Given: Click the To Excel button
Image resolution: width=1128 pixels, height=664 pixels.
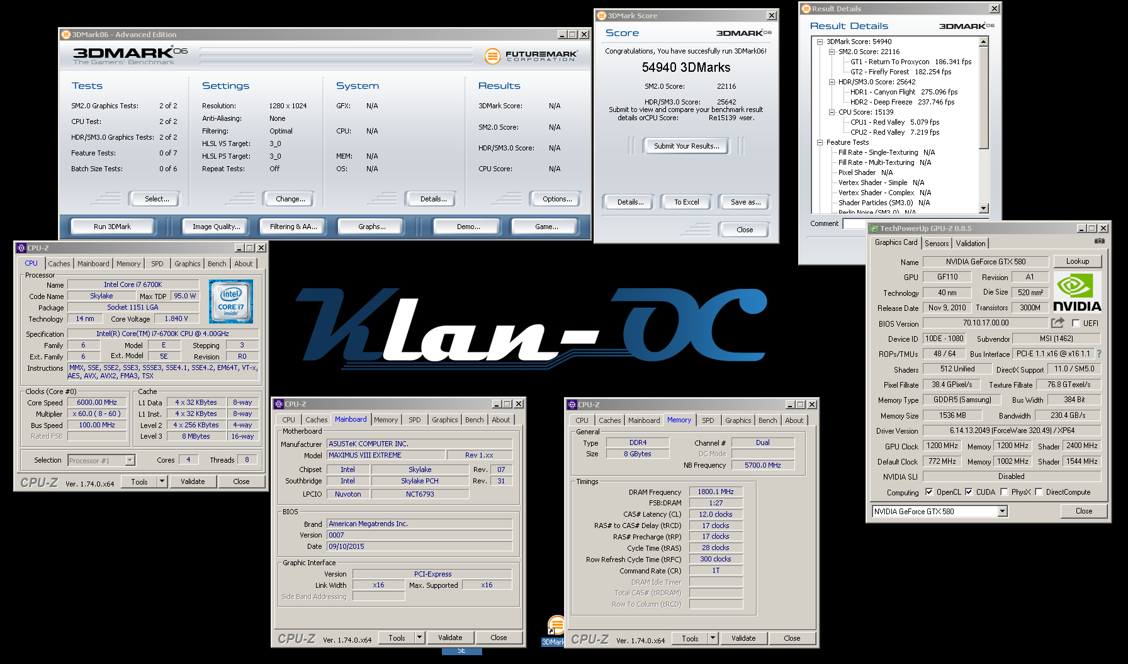Looking at the screenshot, I should click(686, 202).
